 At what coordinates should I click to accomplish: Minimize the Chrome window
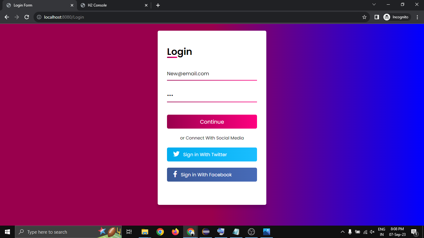tap(388, 4)
